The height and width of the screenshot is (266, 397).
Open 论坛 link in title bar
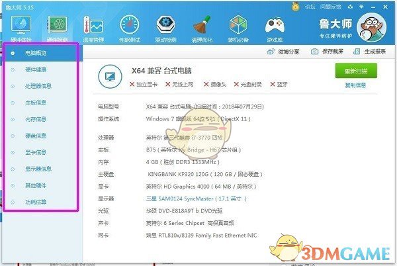click(x=310, y=7)
